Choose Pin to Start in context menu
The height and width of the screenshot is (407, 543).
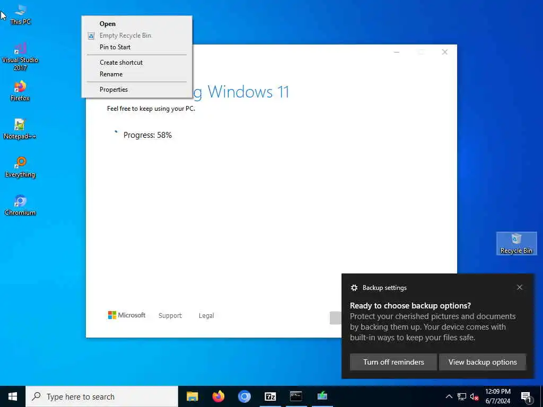pos(137,47)
